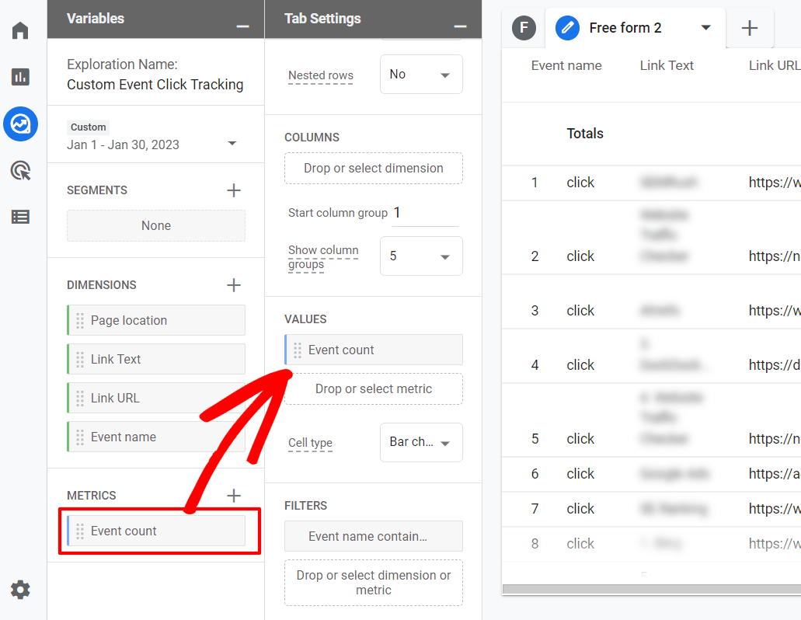Viewport: 801px width, 620px height.
Task: Open the Advertising sidebar icon
Action: click(x=19, y=170)
